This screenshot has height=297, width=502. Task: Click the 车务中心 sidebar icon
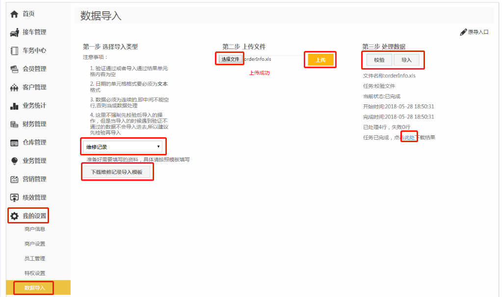pyautogui.click(x=14, y=50)
